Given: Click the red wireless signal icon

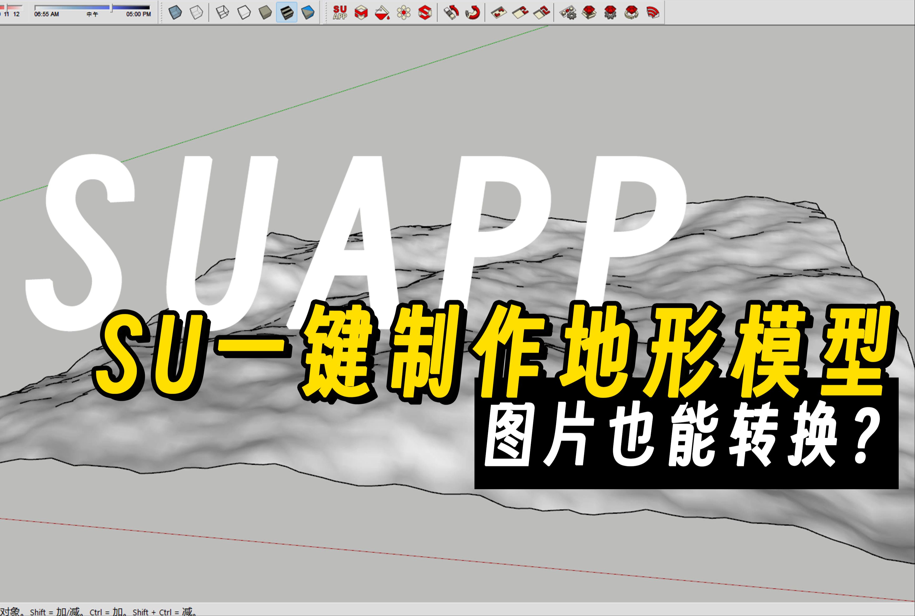Looking at the screenshot, I should 653,13.
